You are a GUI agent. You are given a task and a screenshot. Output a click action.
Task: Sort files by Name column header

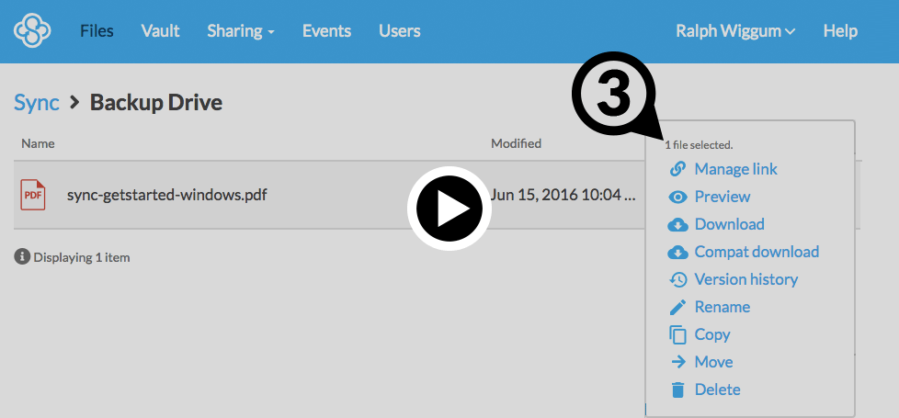pos(38,143)
